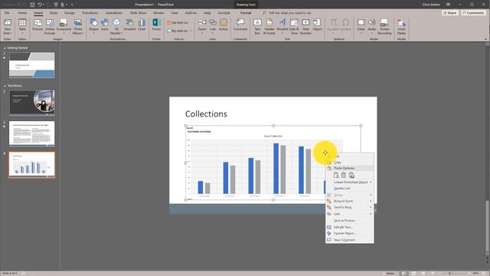Insert Audio from the ribbon

point(371,26)
